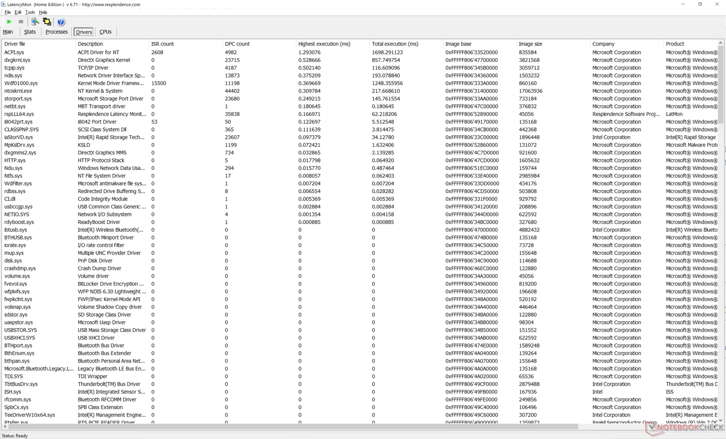Start the latency monitor with green play icon
The image size is (726, 439).
(9, 22)
